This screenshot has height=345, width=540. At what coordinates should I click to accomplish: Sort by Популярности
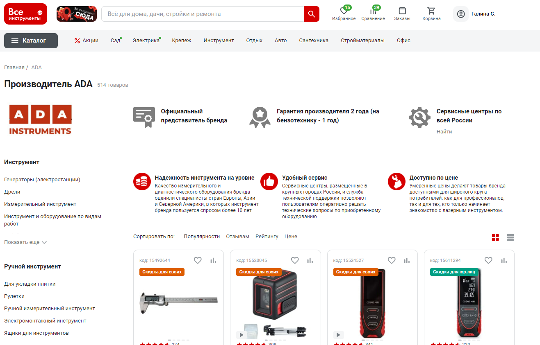click(x=202, y=237)
